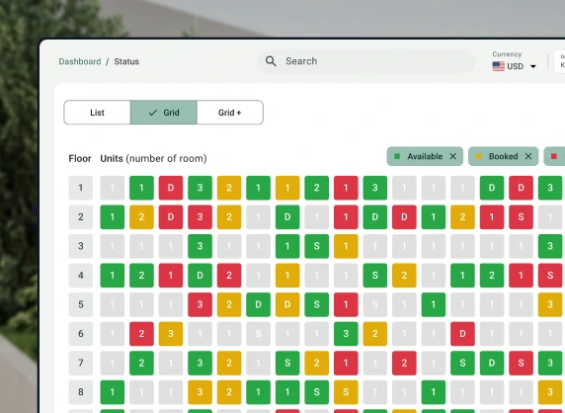Switch to the Grid + view tab
Screen dimensions: 565x413
click(x=230, y=113)
